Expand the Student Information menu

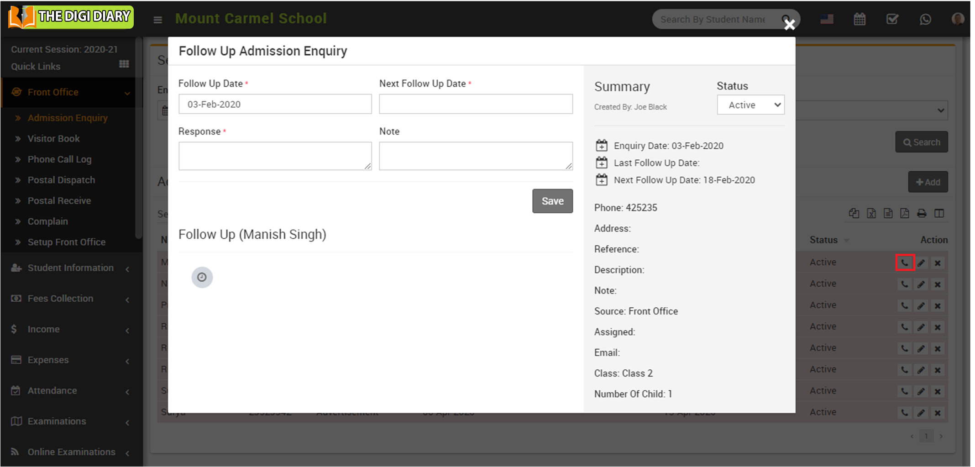click(70, 268)
